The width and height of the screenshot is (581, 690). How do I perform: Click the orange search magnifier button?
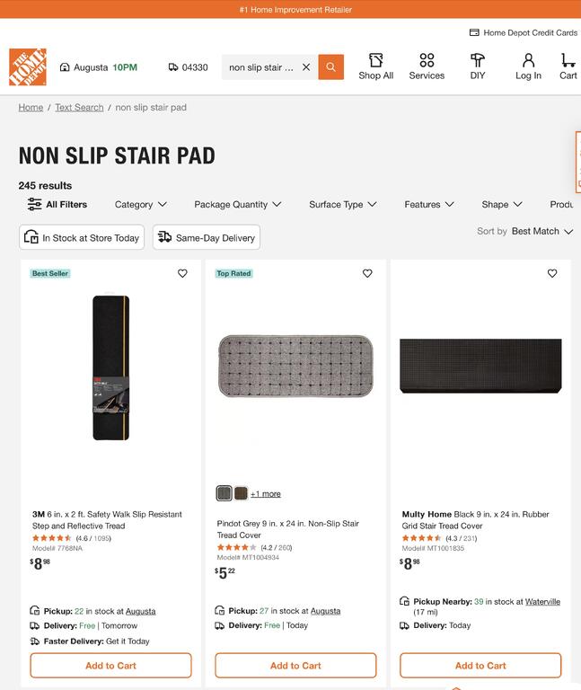click(330, 67)
